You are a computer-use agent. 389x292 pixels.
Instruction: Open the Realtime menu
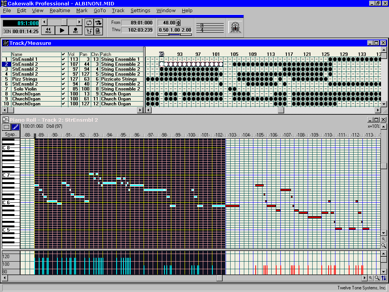click(x=60, y=10)
